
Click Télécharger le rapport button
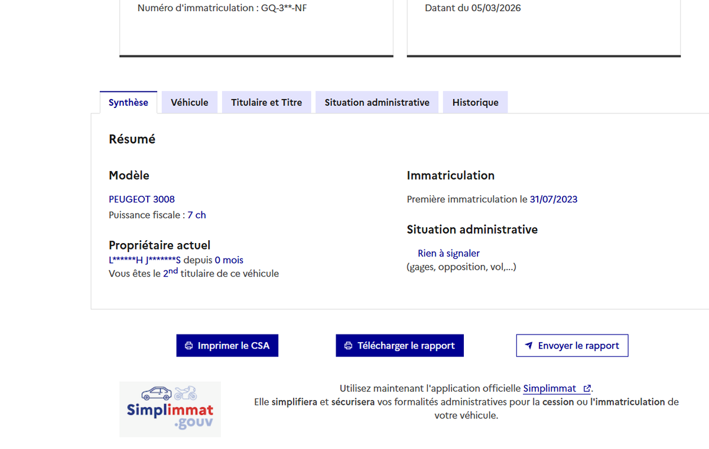pyautogui.click(x=400, y=346)
